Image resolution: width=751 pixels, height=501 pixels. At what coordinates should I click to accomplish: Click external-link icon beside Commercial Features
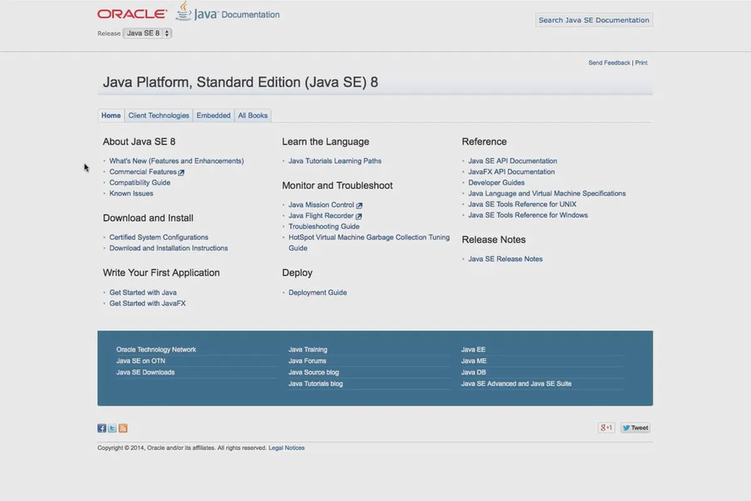click(181, 172)
